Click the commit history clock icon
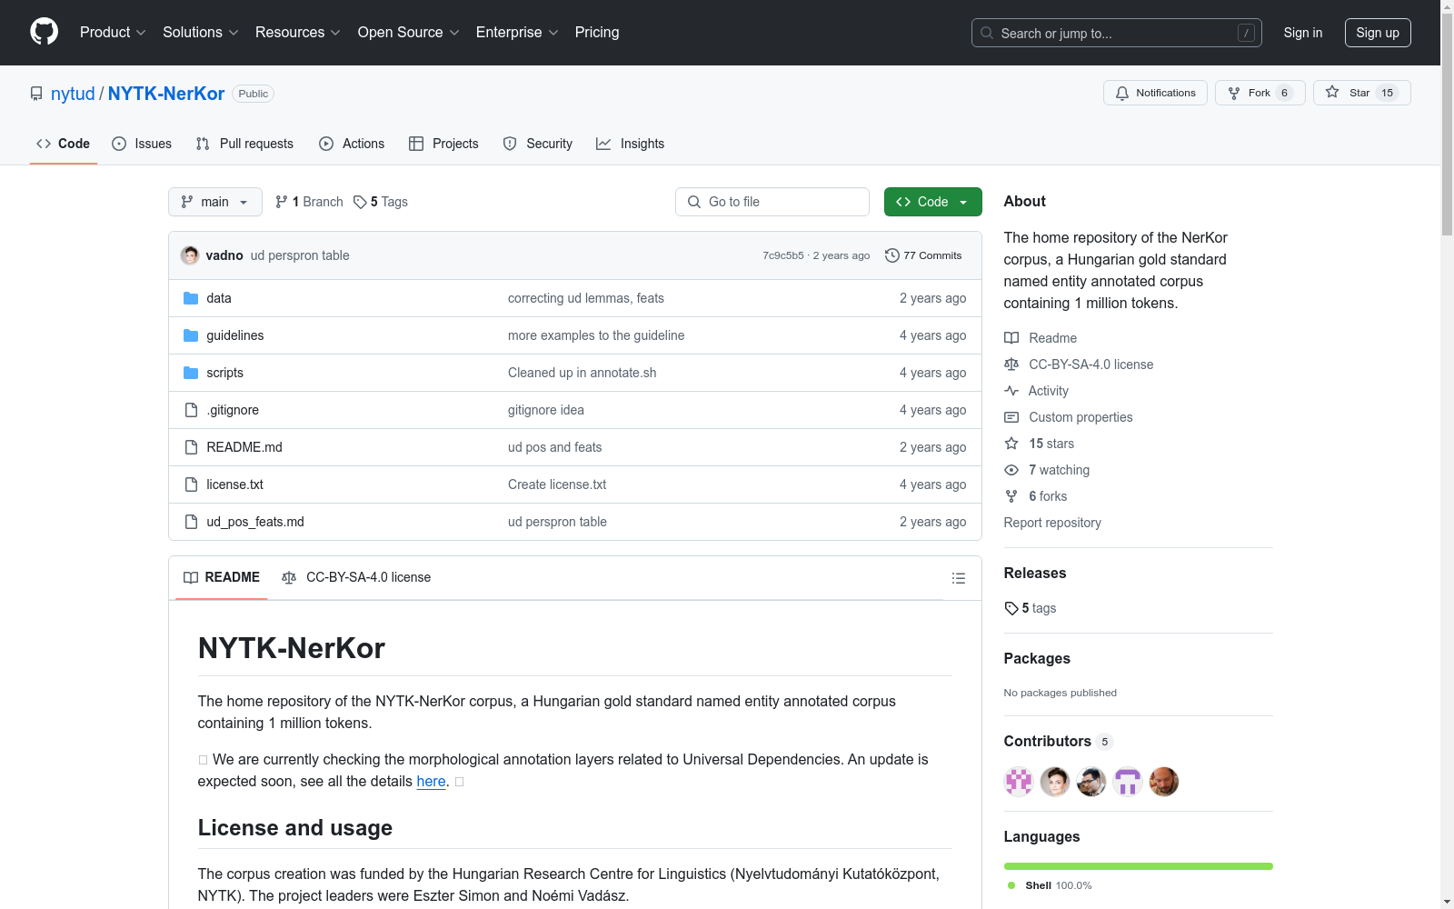Image resolution: width=1454 pixels, height=909 pixels. 892,255
